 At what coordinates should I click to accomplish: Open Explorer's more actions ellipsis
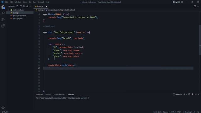pyautogui.click(x=30, y=6)
